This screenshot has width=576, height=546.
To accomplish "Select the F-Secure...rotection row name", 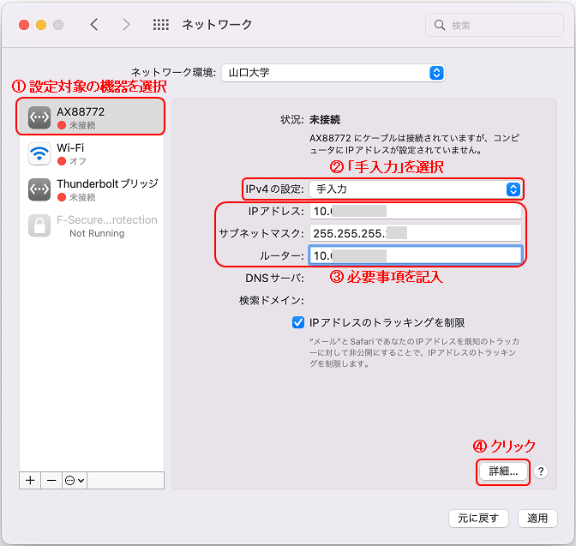I will pos(107,219).
